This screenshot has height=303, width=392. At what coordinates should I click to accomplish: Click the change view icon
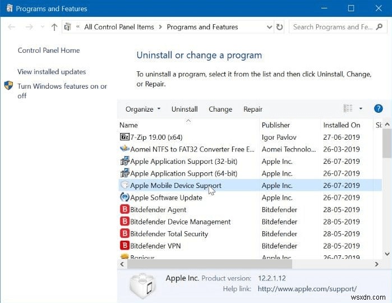348,109
